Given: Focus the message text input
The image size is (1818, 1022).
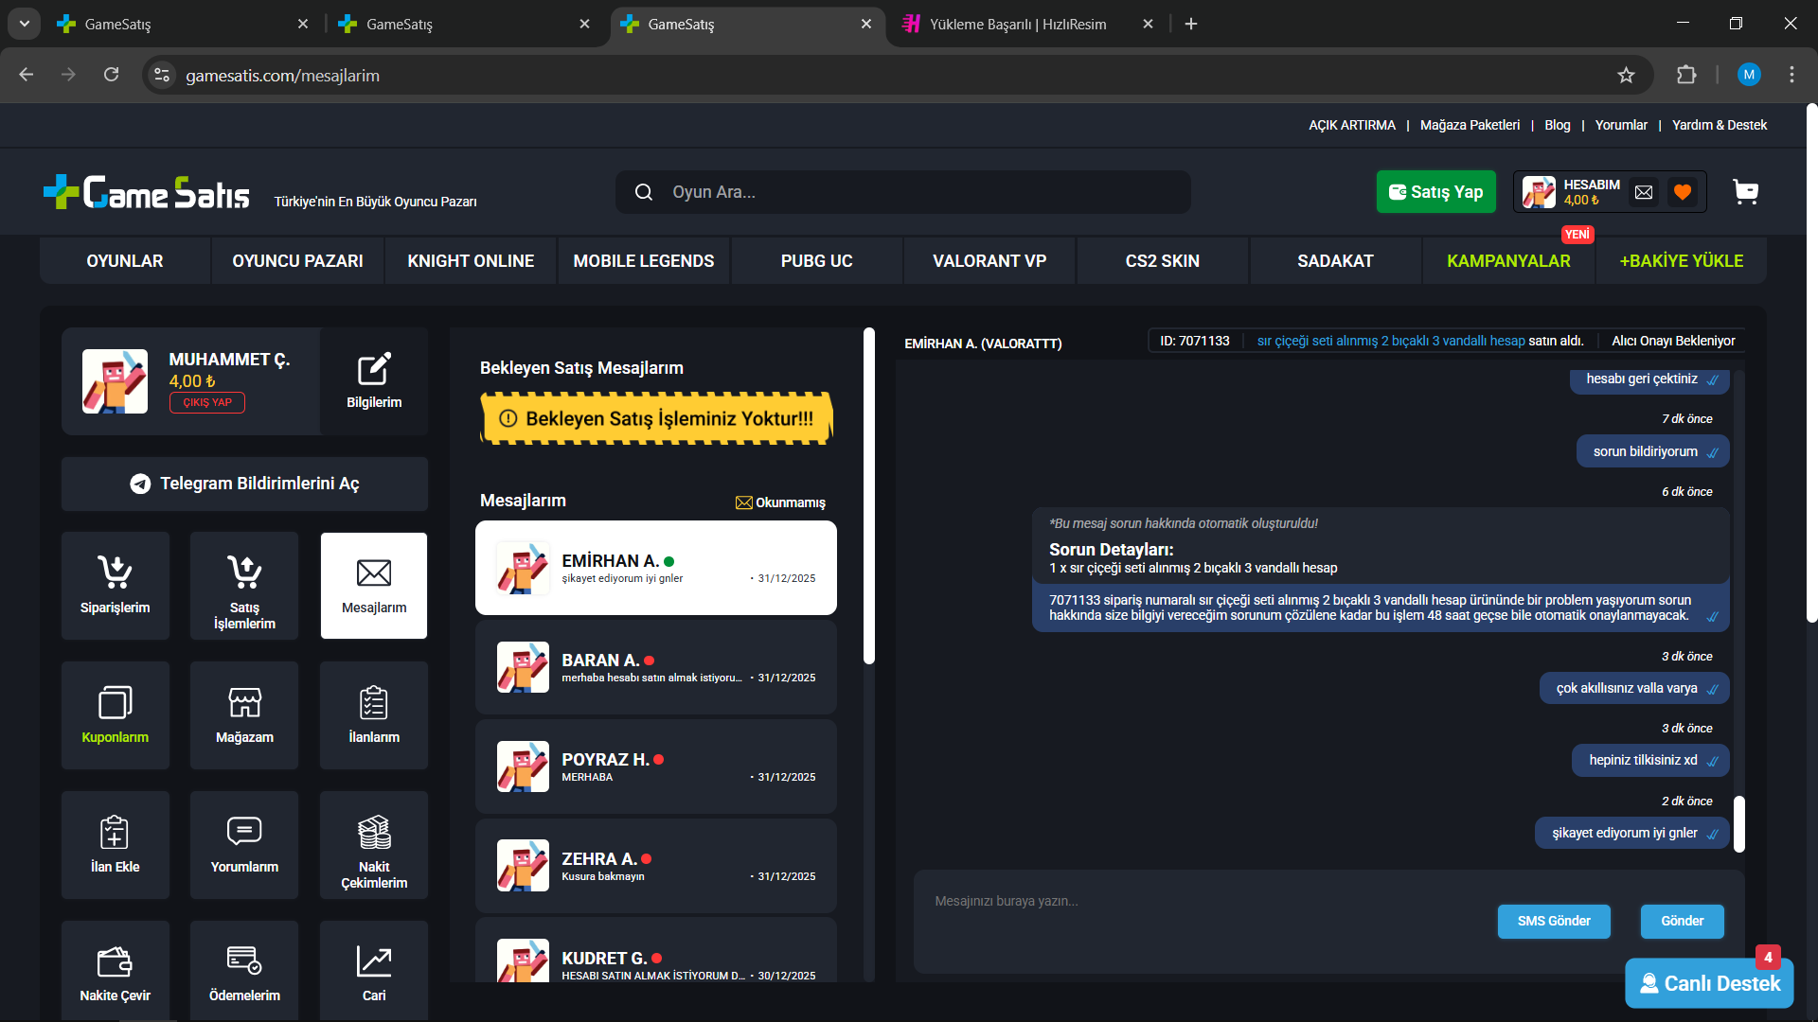Looking at the screenshot, I should point(1203,920).
